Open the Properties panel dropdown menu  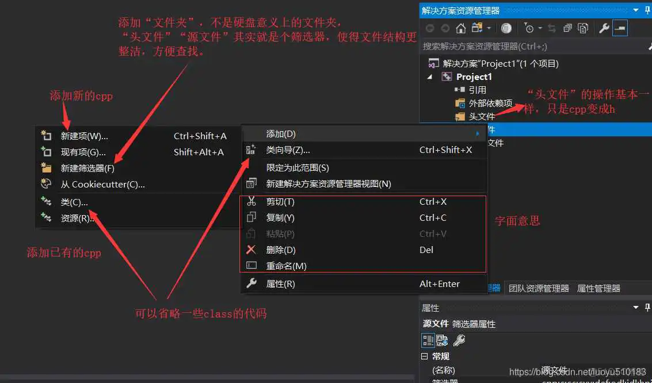click(635, 307)
